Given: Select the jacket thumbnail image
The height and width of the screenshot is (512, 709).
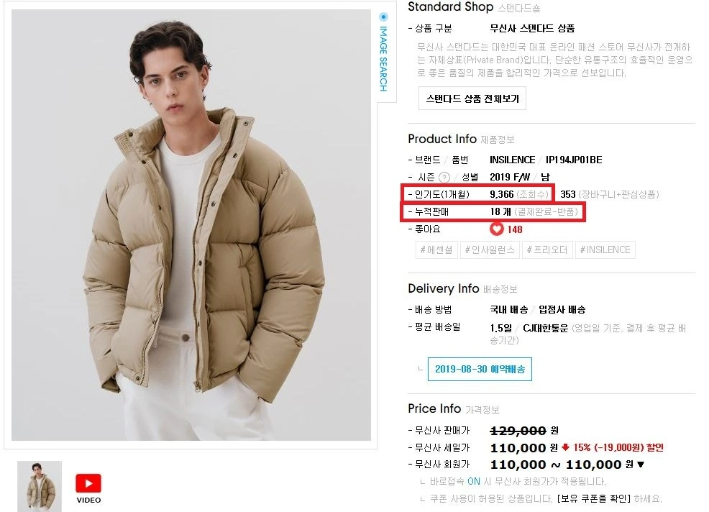Looking at the screenshot, I should (40, 486).
